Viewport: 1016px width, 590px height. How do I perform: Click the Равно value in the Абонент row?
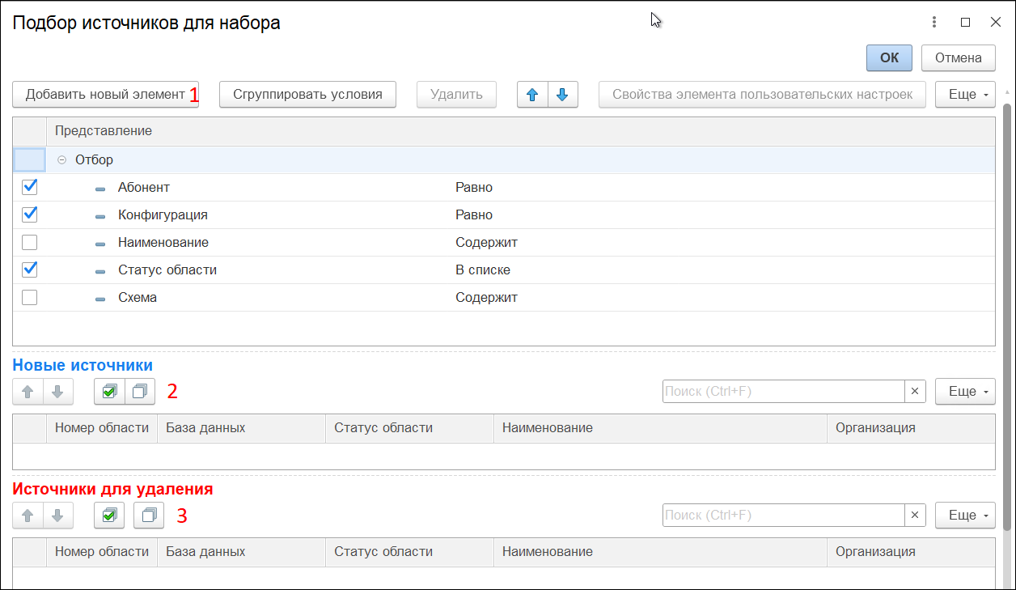click(474, 188)
